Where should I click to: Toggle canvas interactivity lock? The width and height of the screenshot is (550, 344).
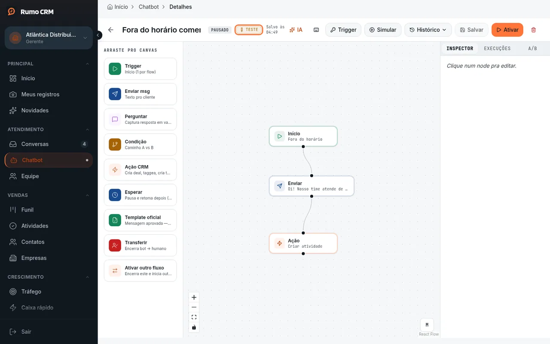click(194, 327)
